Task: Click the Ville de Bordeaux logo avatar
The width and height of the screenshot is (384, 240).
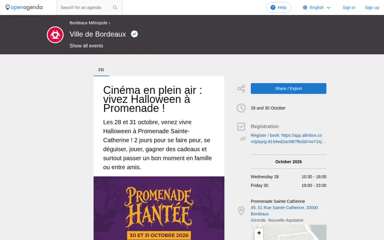Action: (x=55, y=35)
